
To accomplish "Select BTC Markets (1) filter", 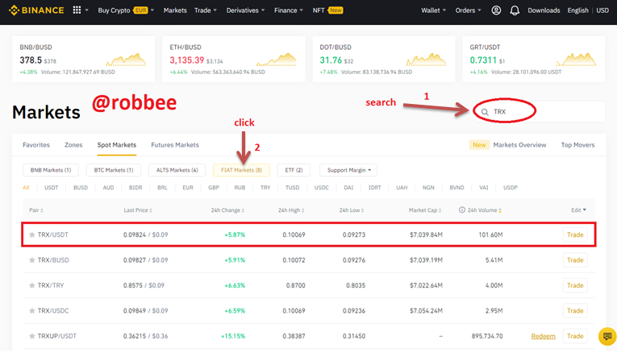I will click(114, 170).
